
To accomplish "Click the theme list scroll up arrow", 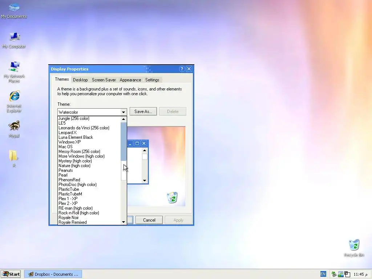I will click(x=124, y=119).
